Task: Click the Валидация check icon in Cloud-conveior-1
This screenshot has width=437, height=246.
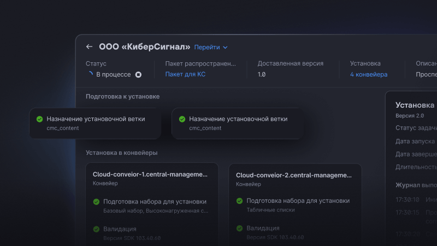Action: pos(96,229)
